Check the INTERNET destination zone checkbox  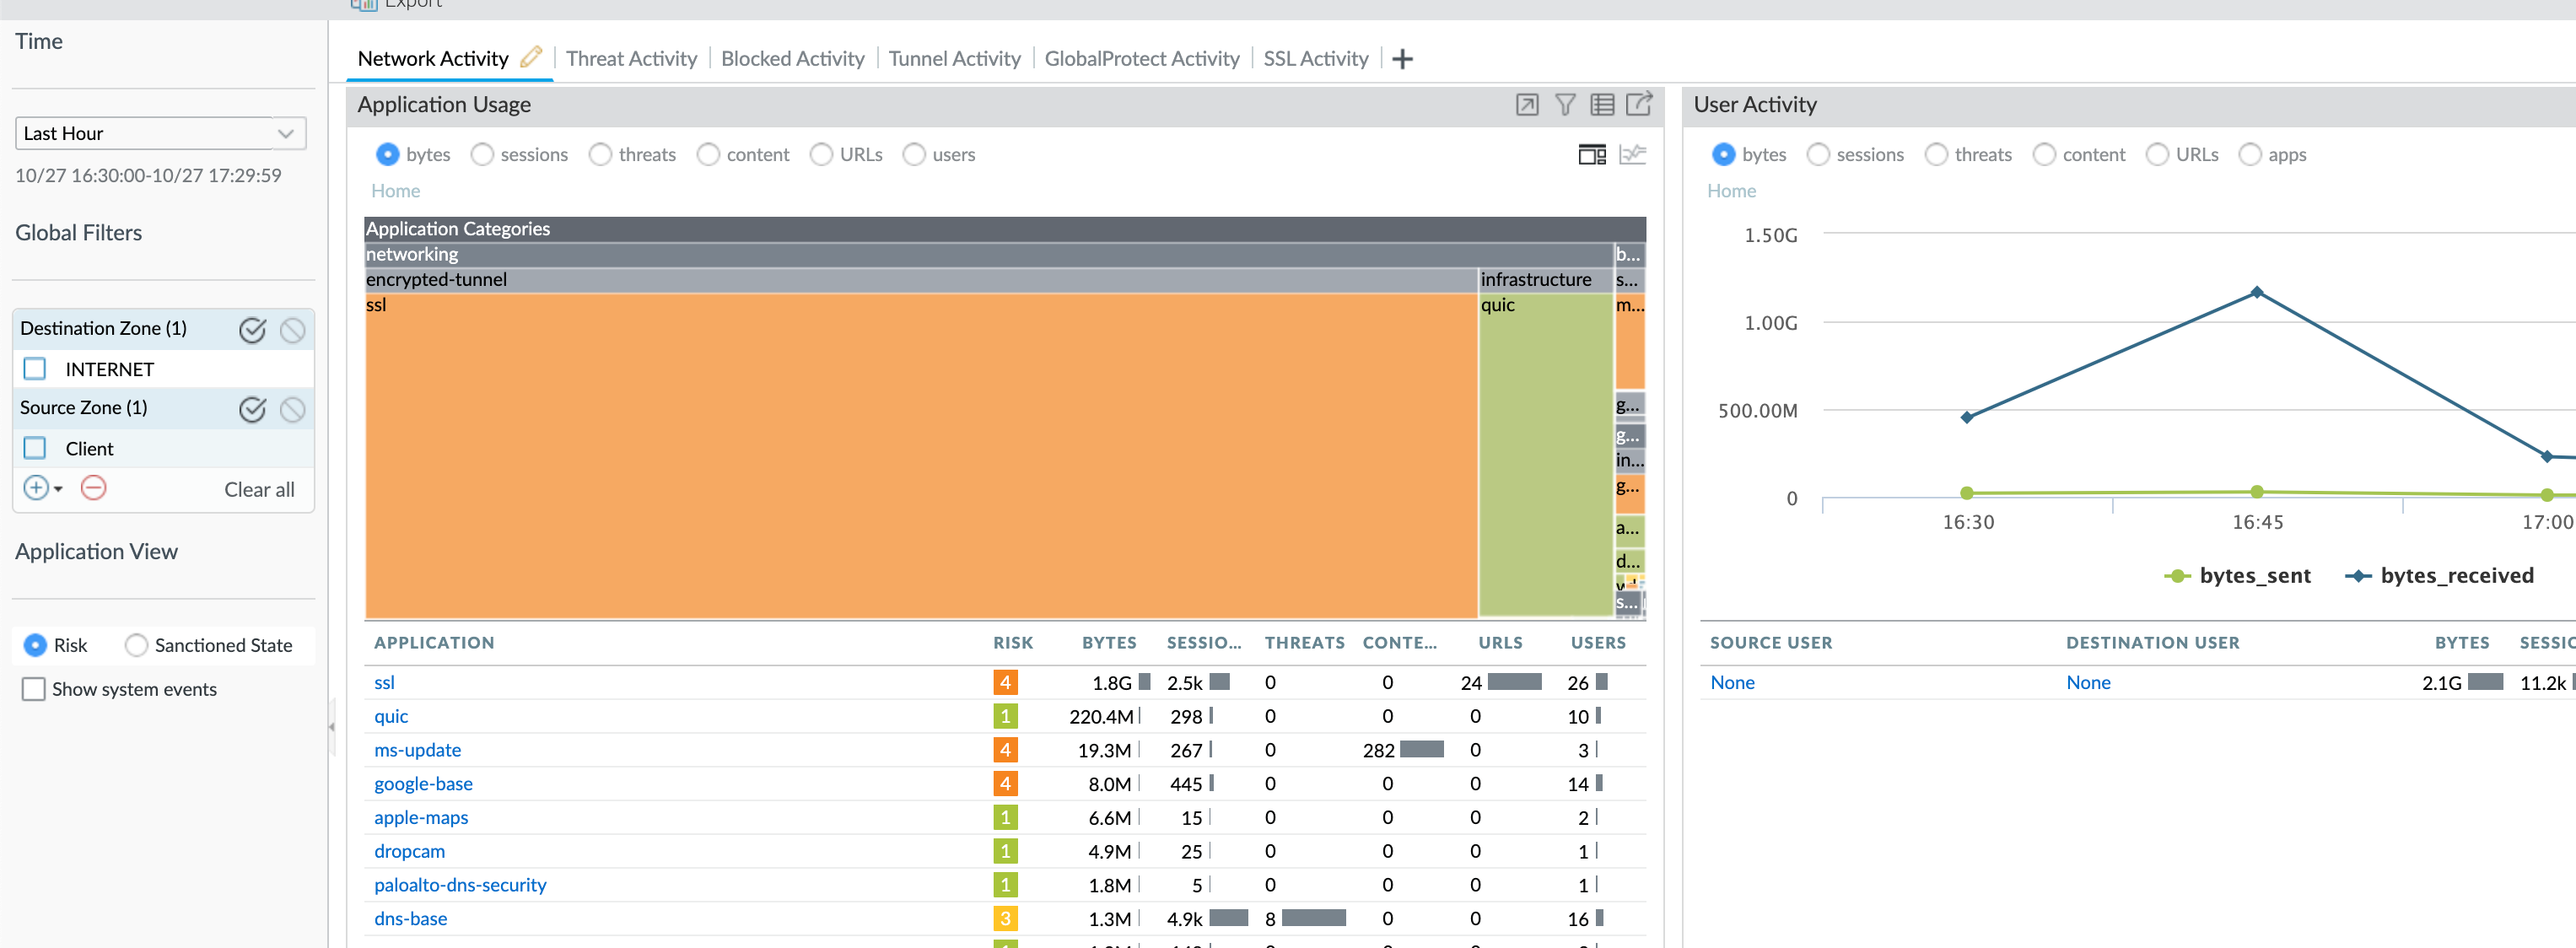click(35, 369)
